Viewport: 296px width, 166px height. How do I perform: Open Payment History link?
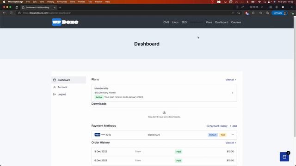[x=217, y=126]
